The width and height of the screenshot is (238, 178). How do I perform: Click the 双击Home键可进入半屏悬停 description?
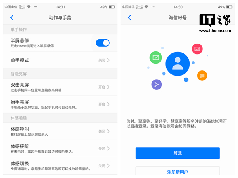tap(32, 46)
